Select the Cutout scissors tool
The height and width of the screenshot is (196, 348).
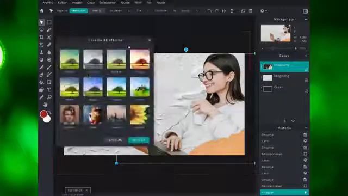(x=49, y=37)
